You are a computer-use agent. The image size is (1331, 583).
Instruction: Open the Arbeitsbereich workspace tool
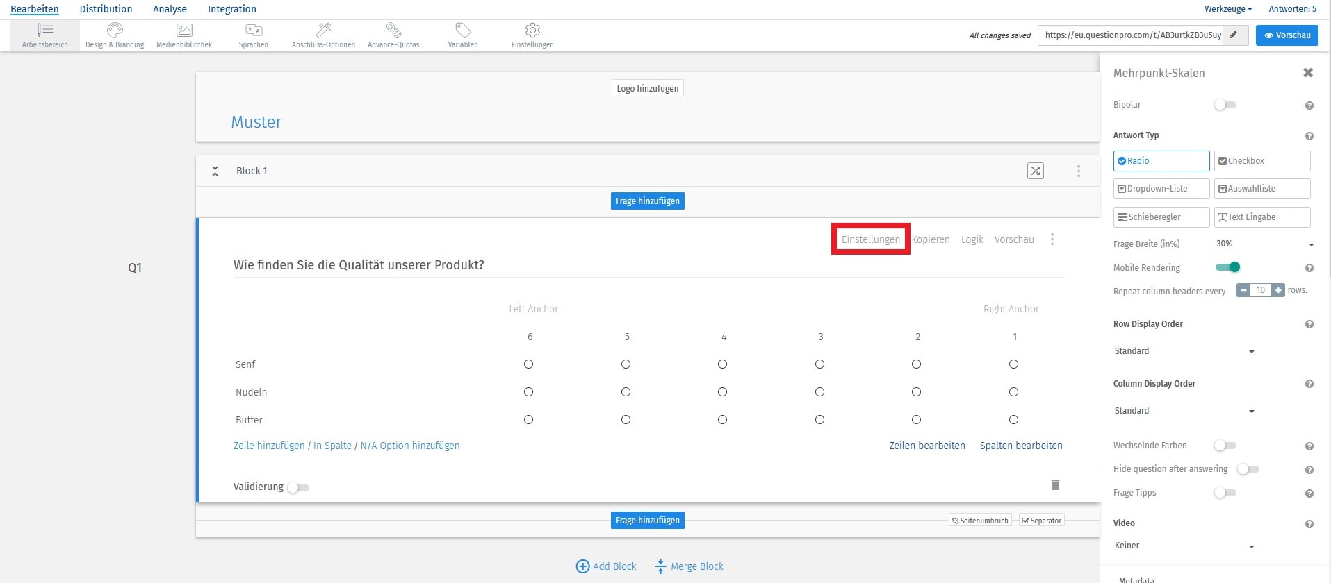pos(44,35)
